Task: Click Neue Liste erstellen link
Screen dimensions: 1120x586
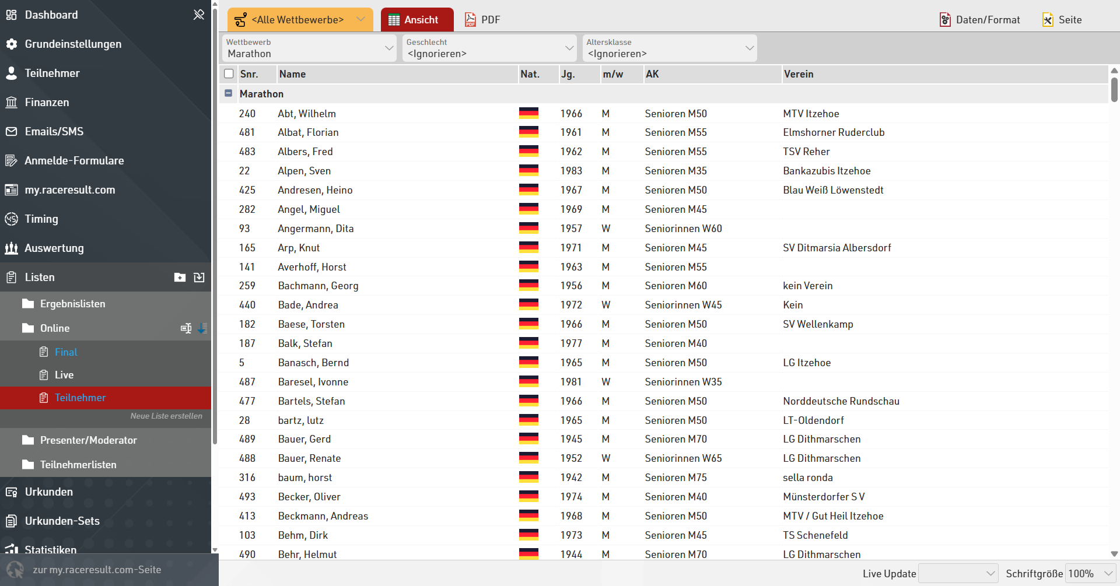Action: [166, 416]
